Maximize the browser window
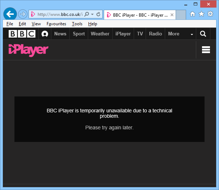This screenshot has height=190, width=219. [x=196, y=4]
